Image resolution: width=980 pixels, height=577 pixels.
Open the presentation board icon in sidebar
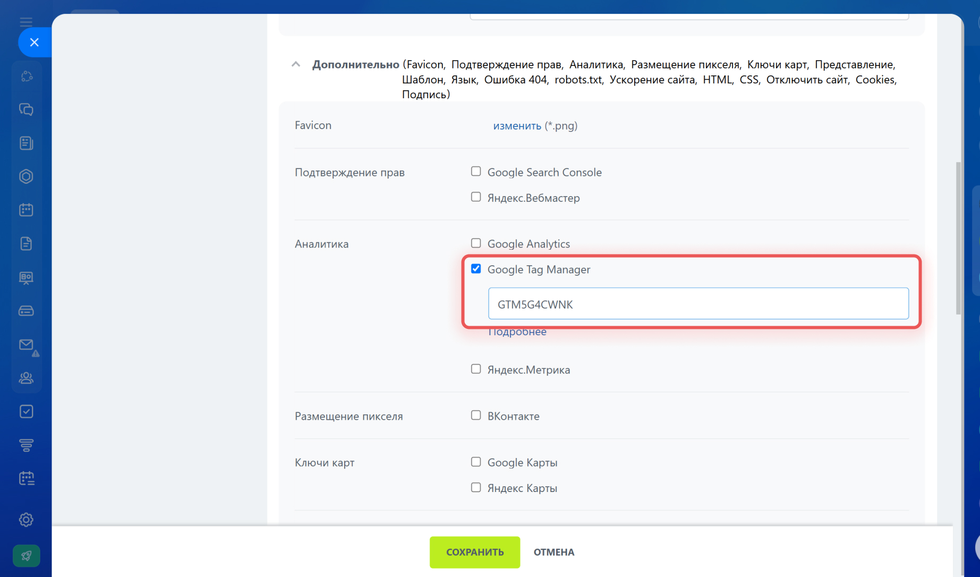(x=26, y=277)
